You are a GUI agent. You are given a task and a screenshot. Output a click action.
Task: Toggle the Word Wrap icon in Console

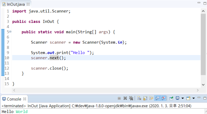(x=151, y=98)
